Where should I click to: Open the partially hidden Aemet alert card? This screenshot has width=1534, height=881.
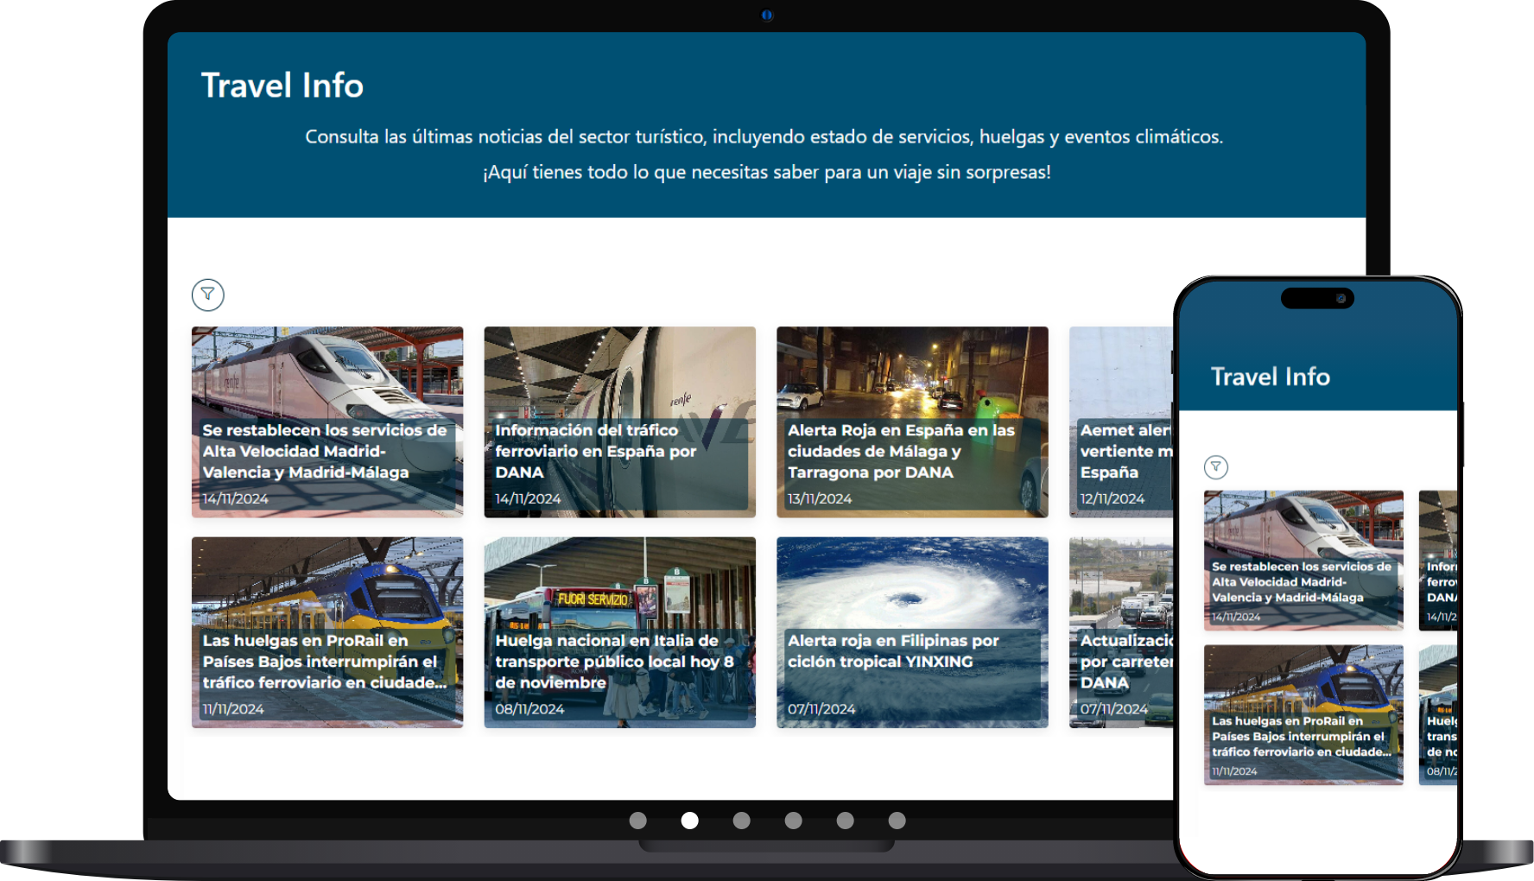click(1120, 421)
